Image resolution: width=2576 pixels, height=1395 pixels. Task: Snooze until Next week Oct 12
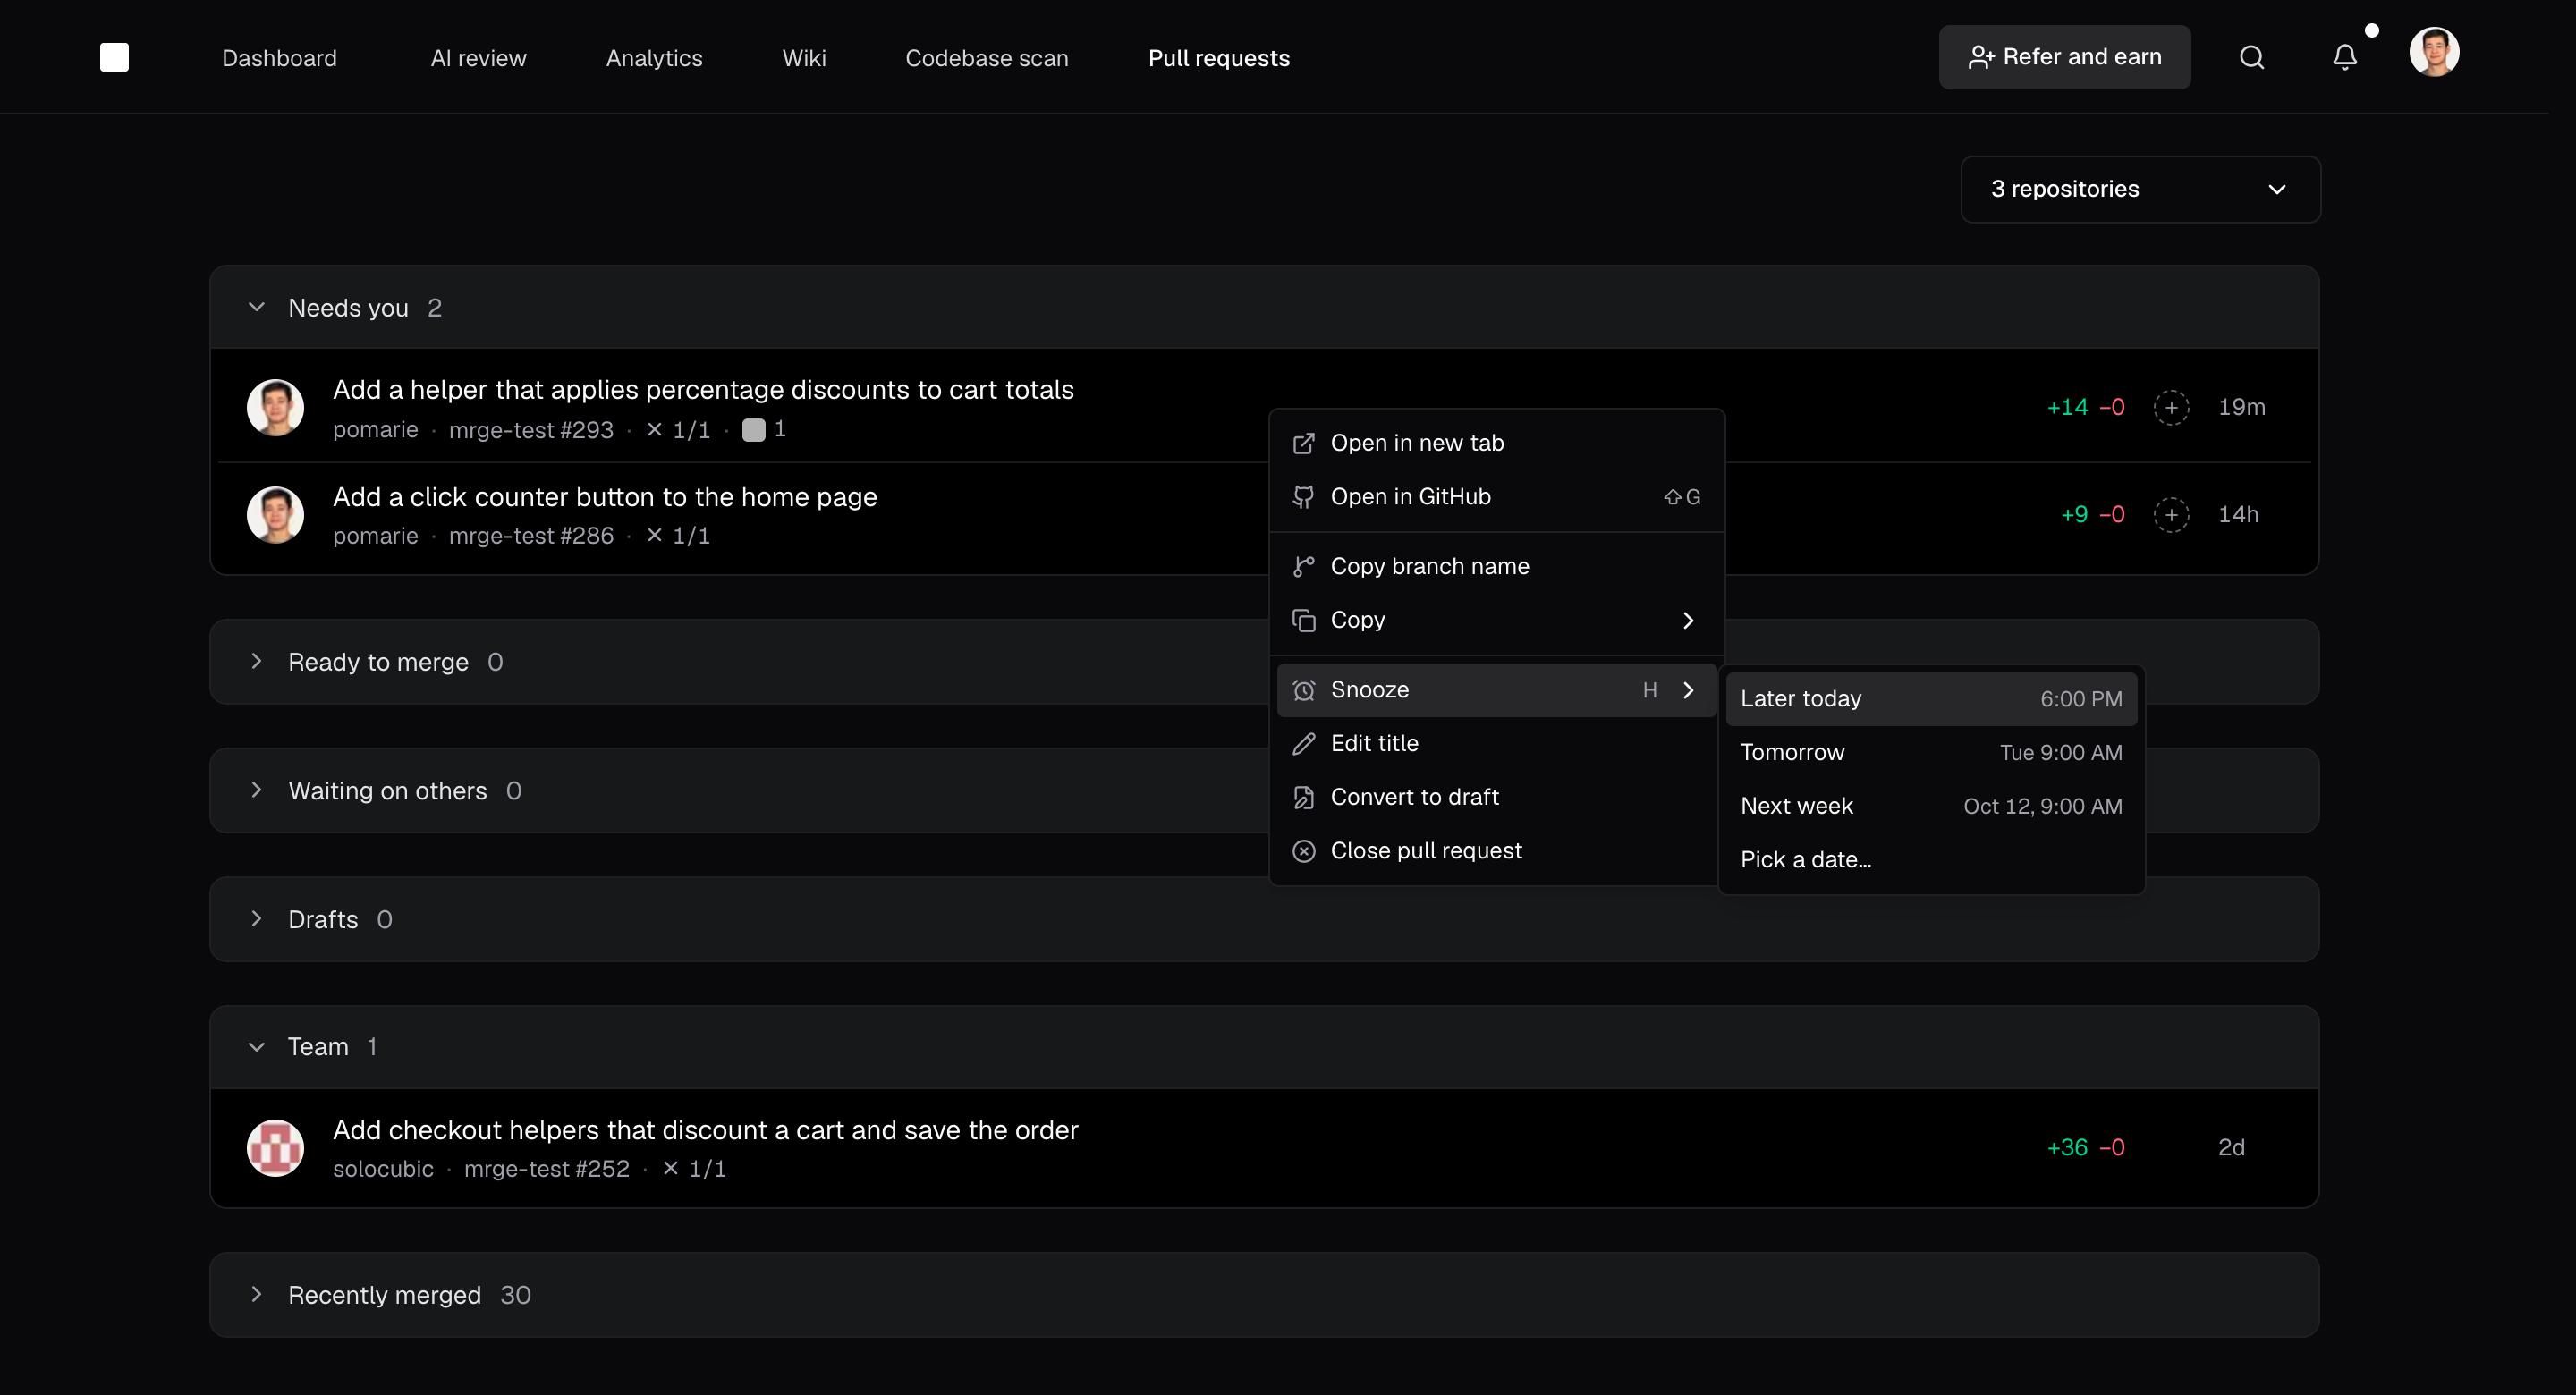click(1930, 806)
